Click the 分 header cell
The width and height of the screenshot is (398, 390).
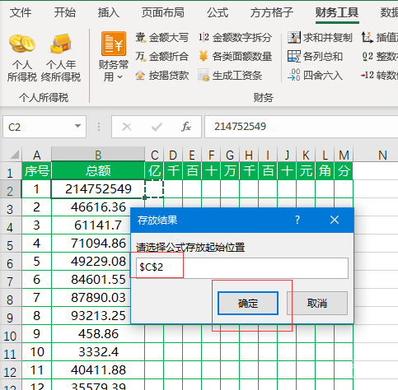(344, 171)
